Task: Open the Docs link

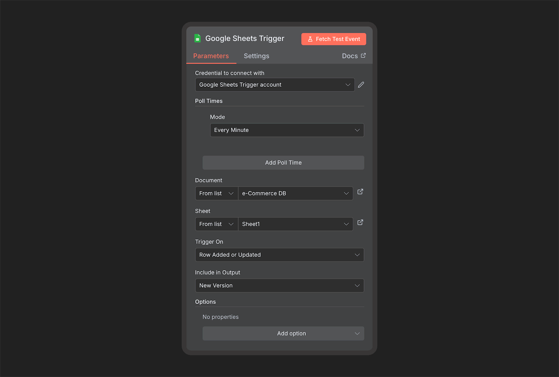Action: (354, 56)
